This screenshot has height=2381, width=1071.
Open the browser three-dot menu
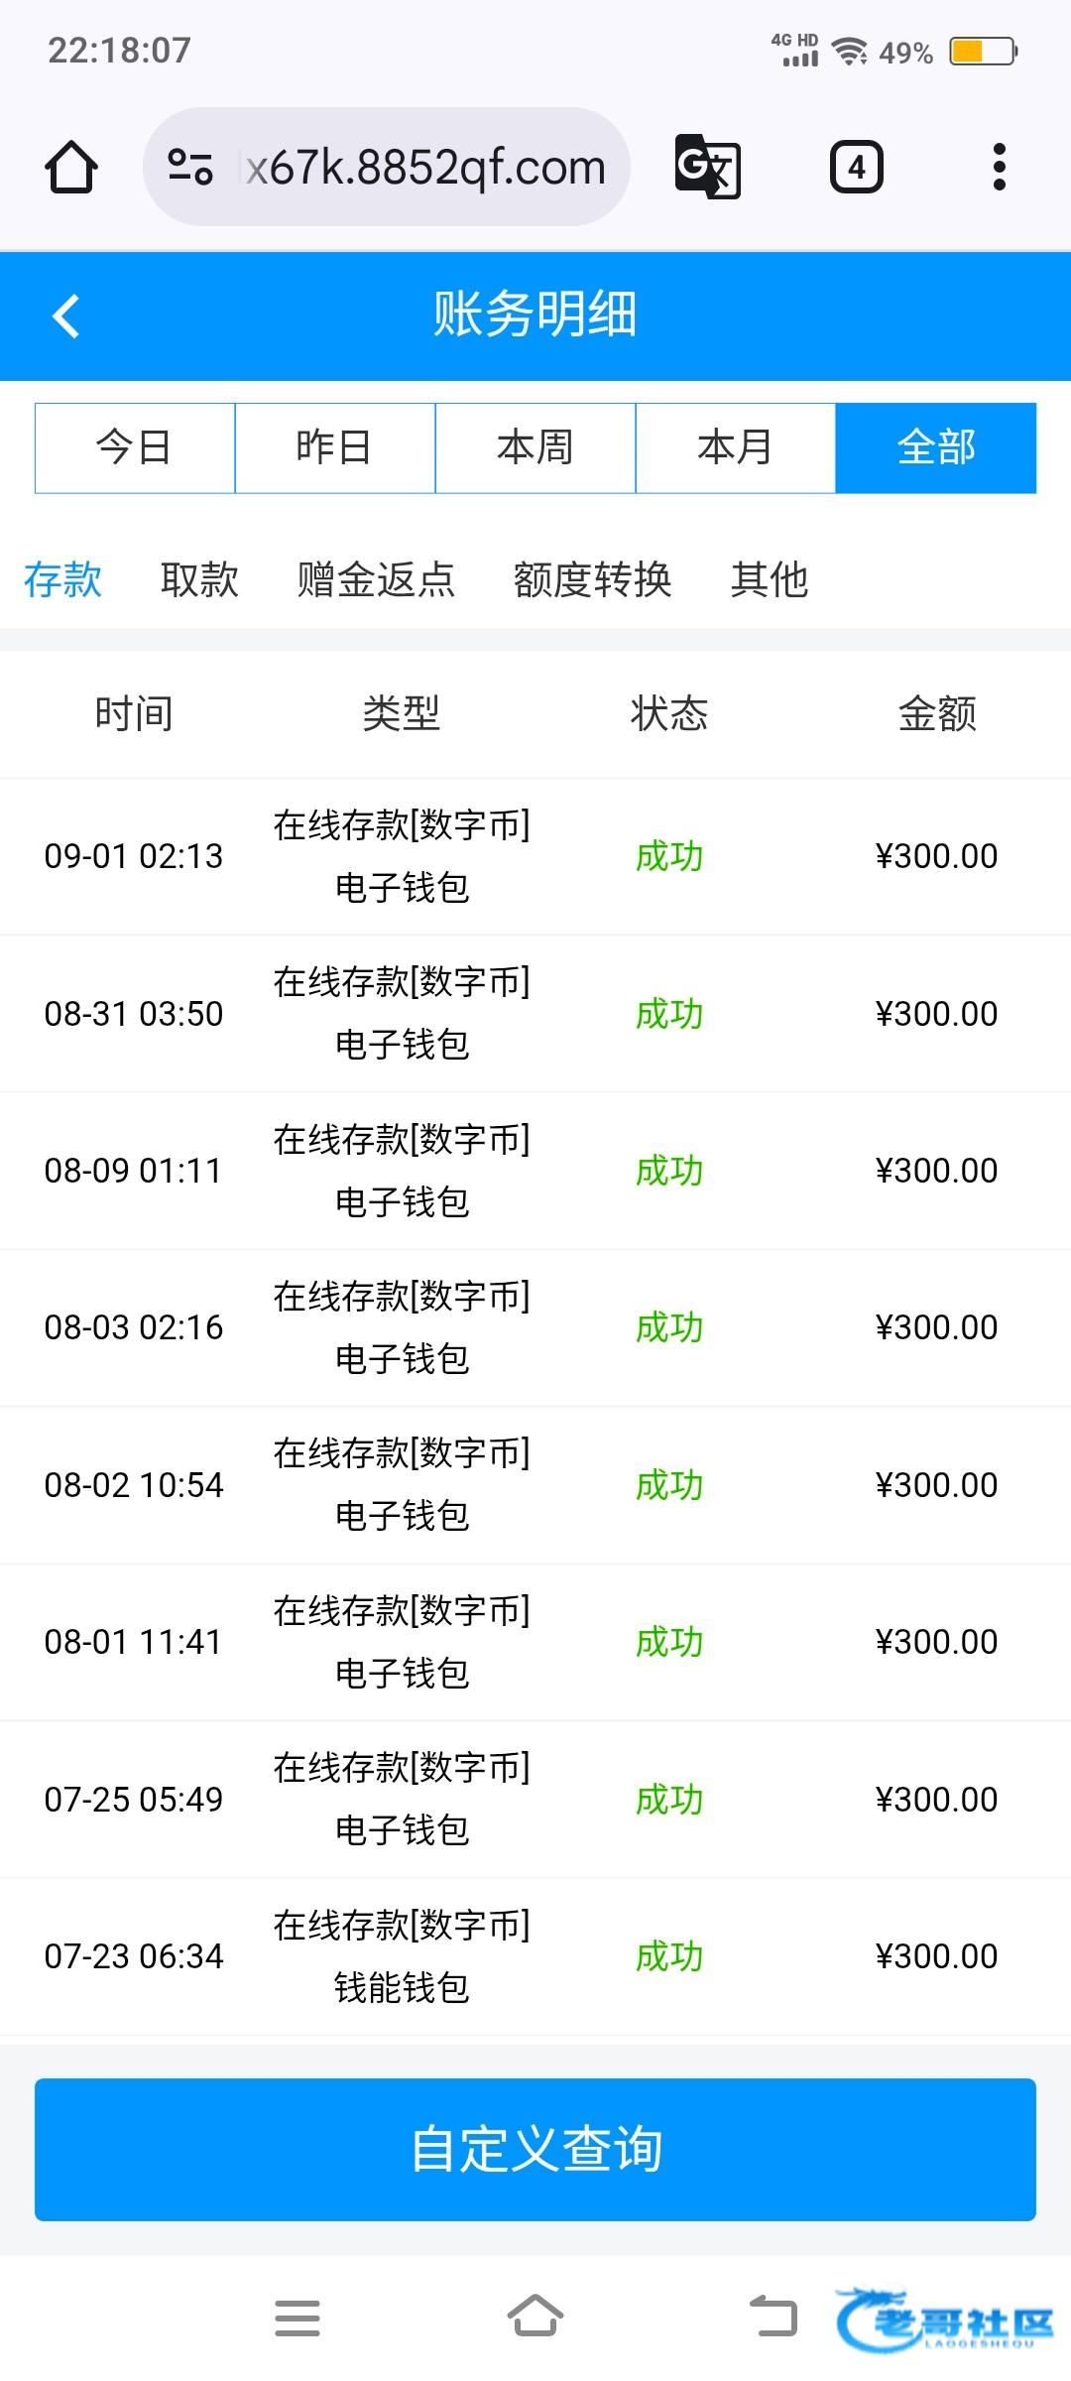999,167
